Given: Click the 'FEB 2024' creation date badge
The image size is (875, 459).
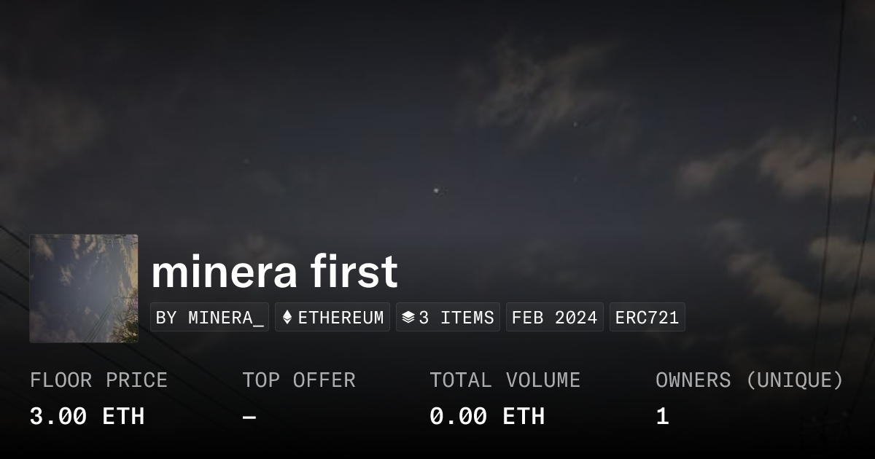Looking at the screenshot, I should pyautogui.click(x=554, y=318).
